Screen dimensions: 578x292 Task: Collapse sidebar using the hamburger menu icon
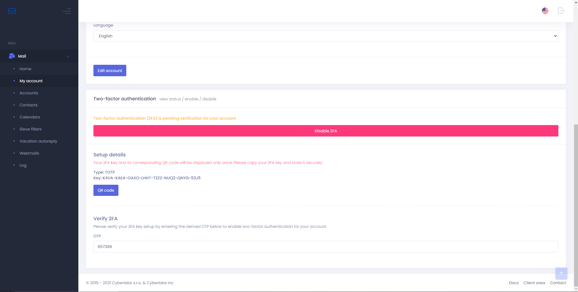(67, 11)
